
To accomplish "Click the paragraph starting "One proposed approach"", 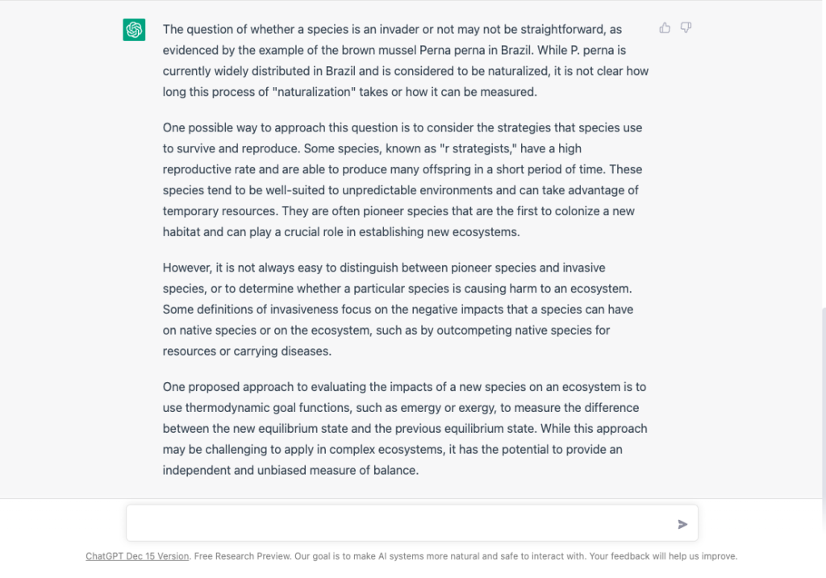I will pyautogui.click(x=405, y=428).
